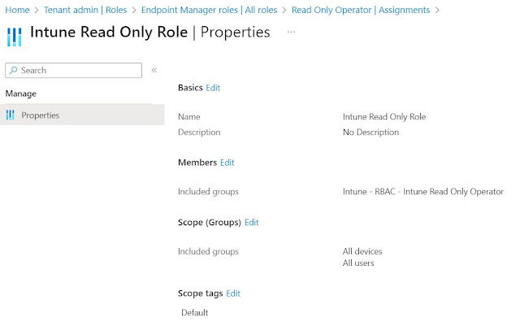Screen dimensions: 520x335
Task: Open Endpoint Manager roles | All roles breadcrumb
Action: coord(210,10)
